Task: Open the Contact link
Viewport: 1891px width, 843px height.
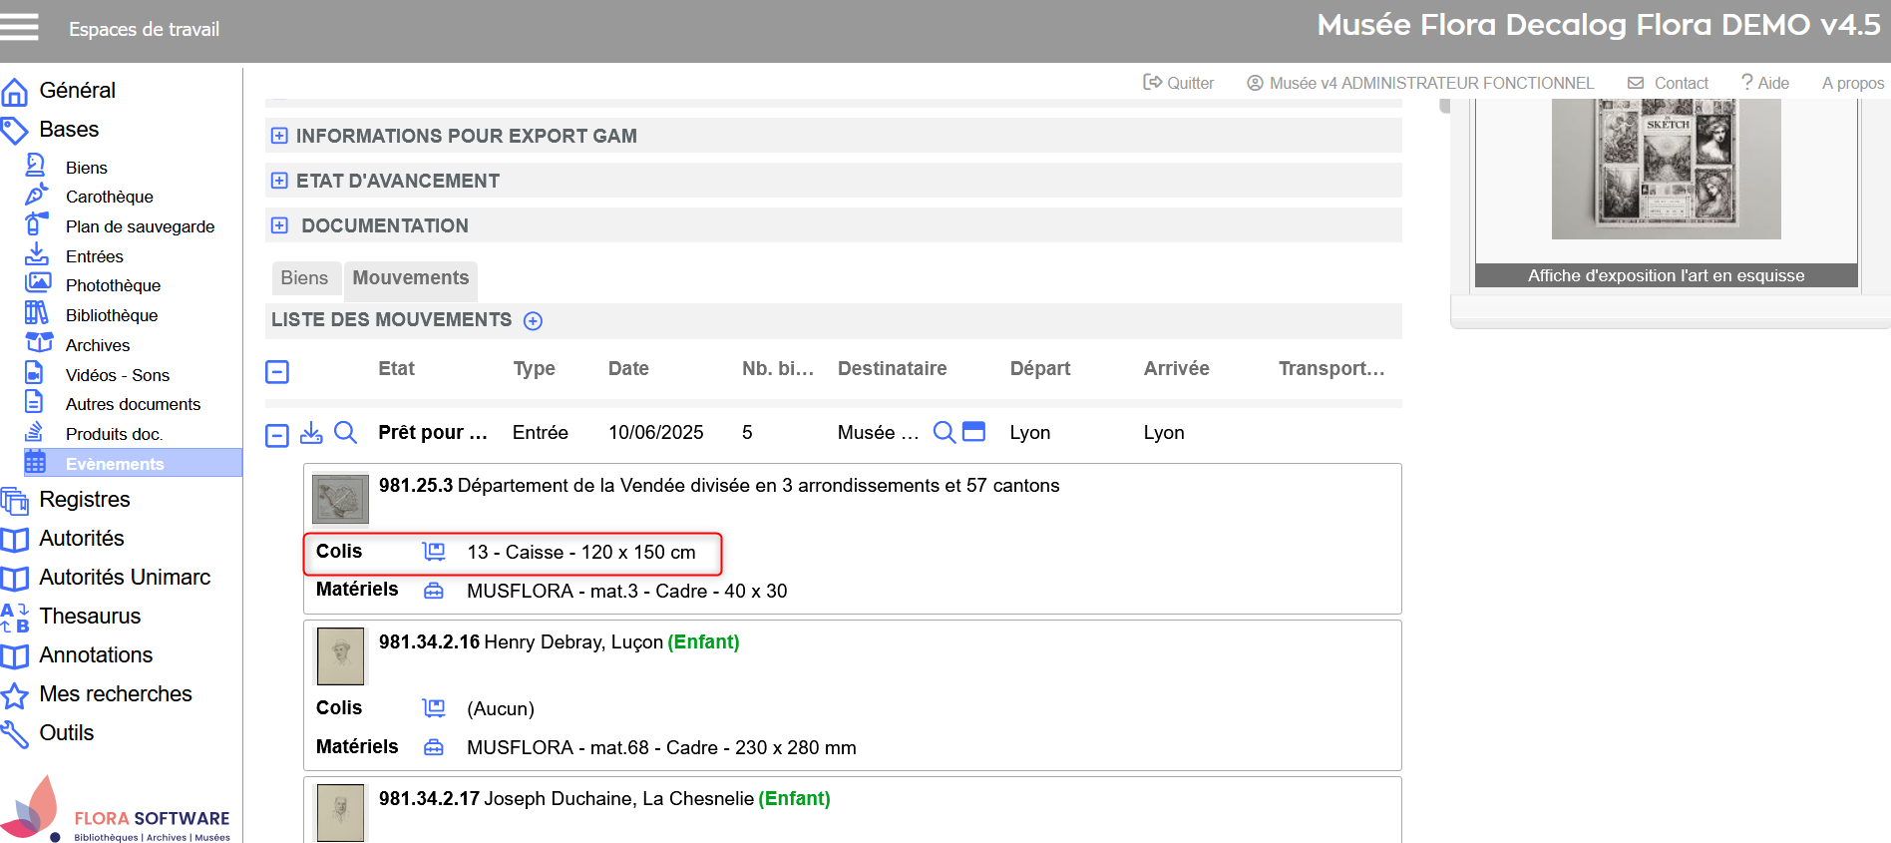Action: tap(1669, 83)
